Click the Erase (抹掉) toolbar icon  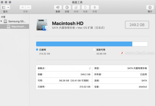coord(76,8)
